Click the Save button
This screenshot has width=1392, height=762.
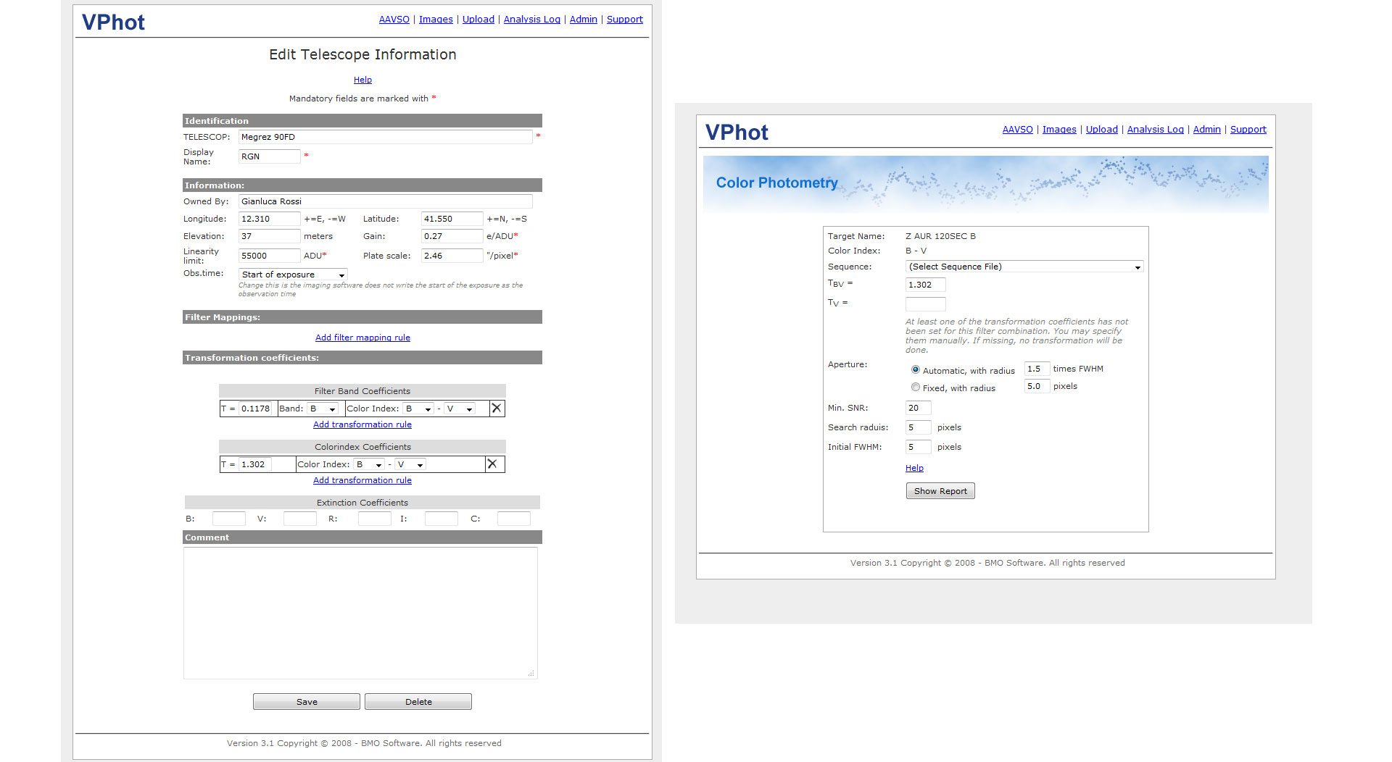[307, 701]
